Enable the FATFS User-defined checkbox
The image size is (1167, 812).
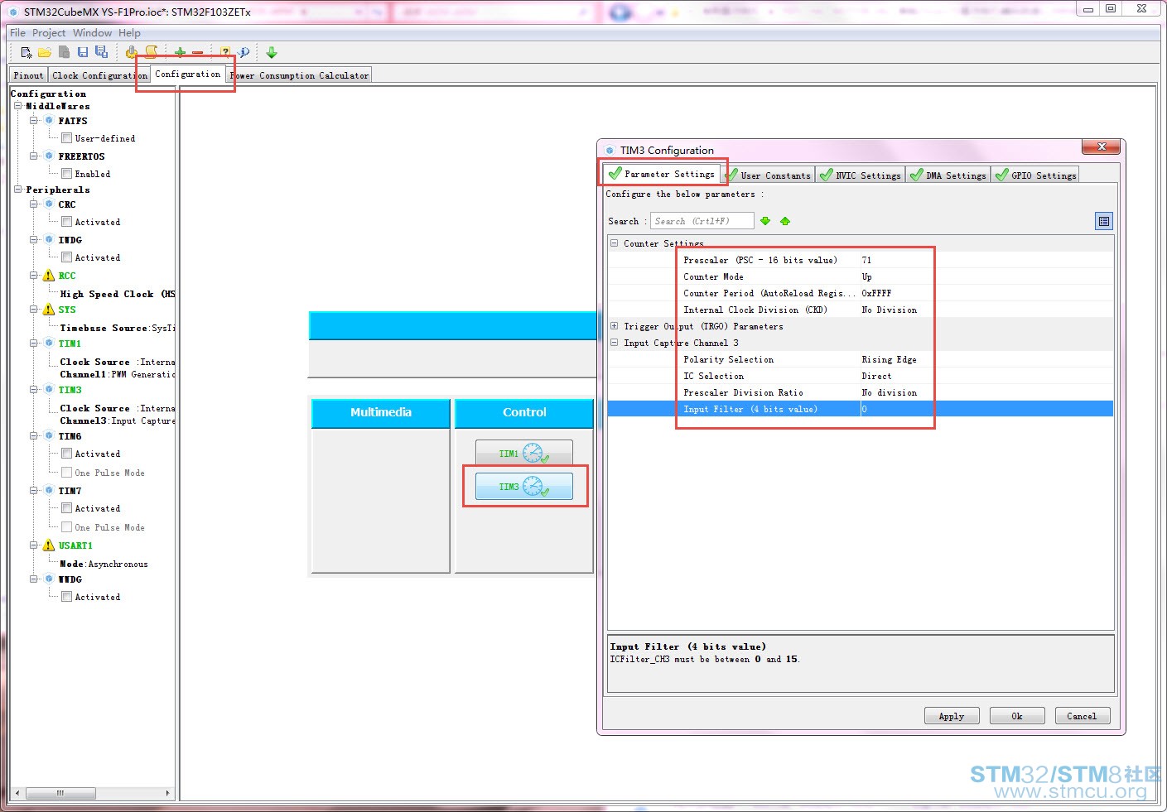[66, 138]
